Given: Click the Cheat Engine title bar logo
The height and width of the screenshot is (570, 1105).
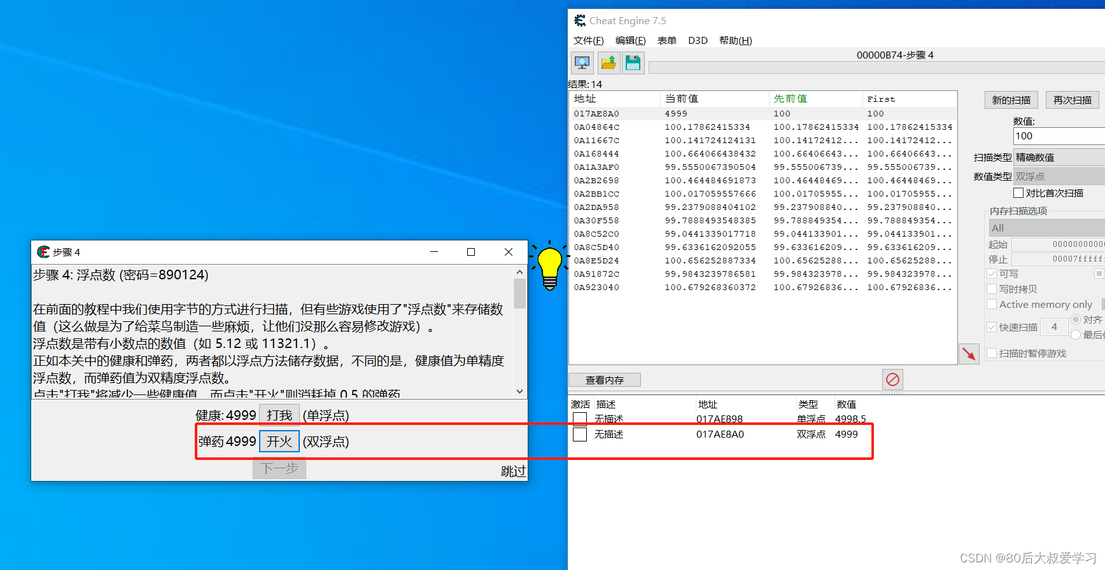Looking at the screenshot, I should tap(579, 20).
